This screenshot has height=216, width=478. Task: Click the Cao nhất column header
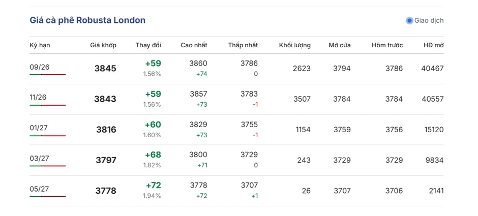coord(194,45)
